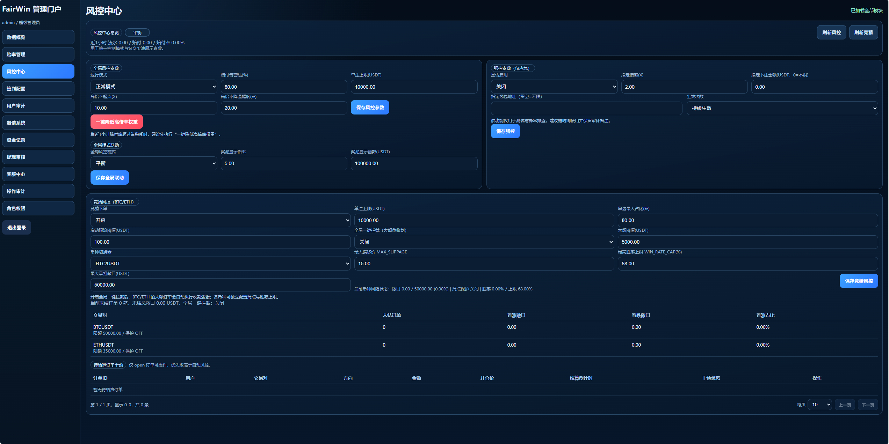Screen dimensions: 889x444
Task: Go to 数据概览 in sidebar
Action: [38, 37]
